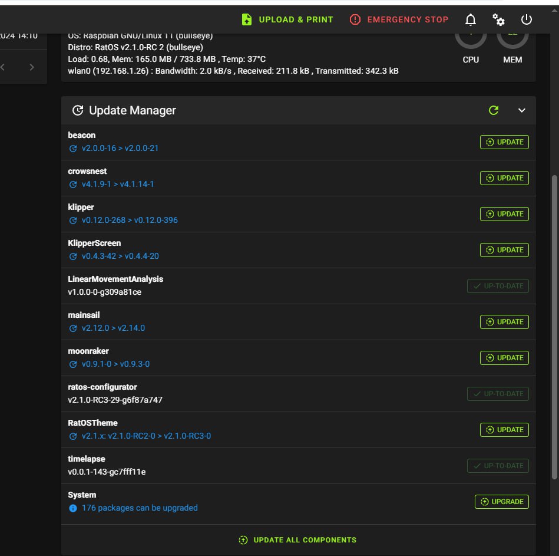This screenshot has height=556, width=559.
Task: Click the refresh icon beside KlipperScreen version
Action: pyautogui.click(x=73, y=256)
